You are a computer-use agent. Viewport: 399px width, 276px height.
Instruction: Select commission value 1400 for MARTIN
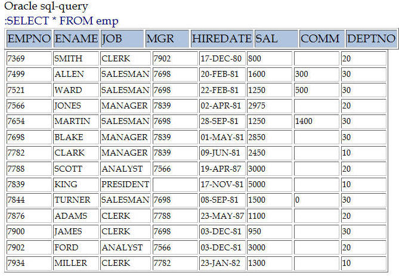tap(317, 122)
